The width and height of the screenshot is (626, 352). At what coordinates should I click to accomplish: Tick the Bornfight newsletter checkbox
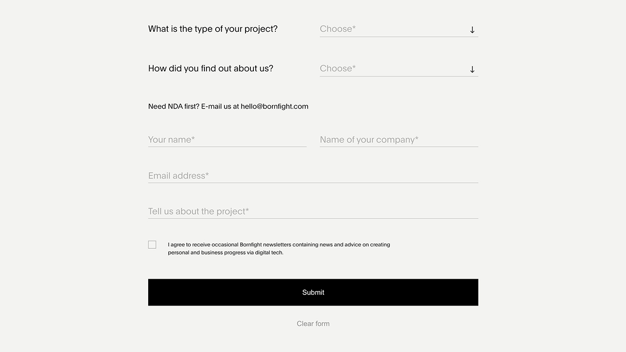[152, 244]
